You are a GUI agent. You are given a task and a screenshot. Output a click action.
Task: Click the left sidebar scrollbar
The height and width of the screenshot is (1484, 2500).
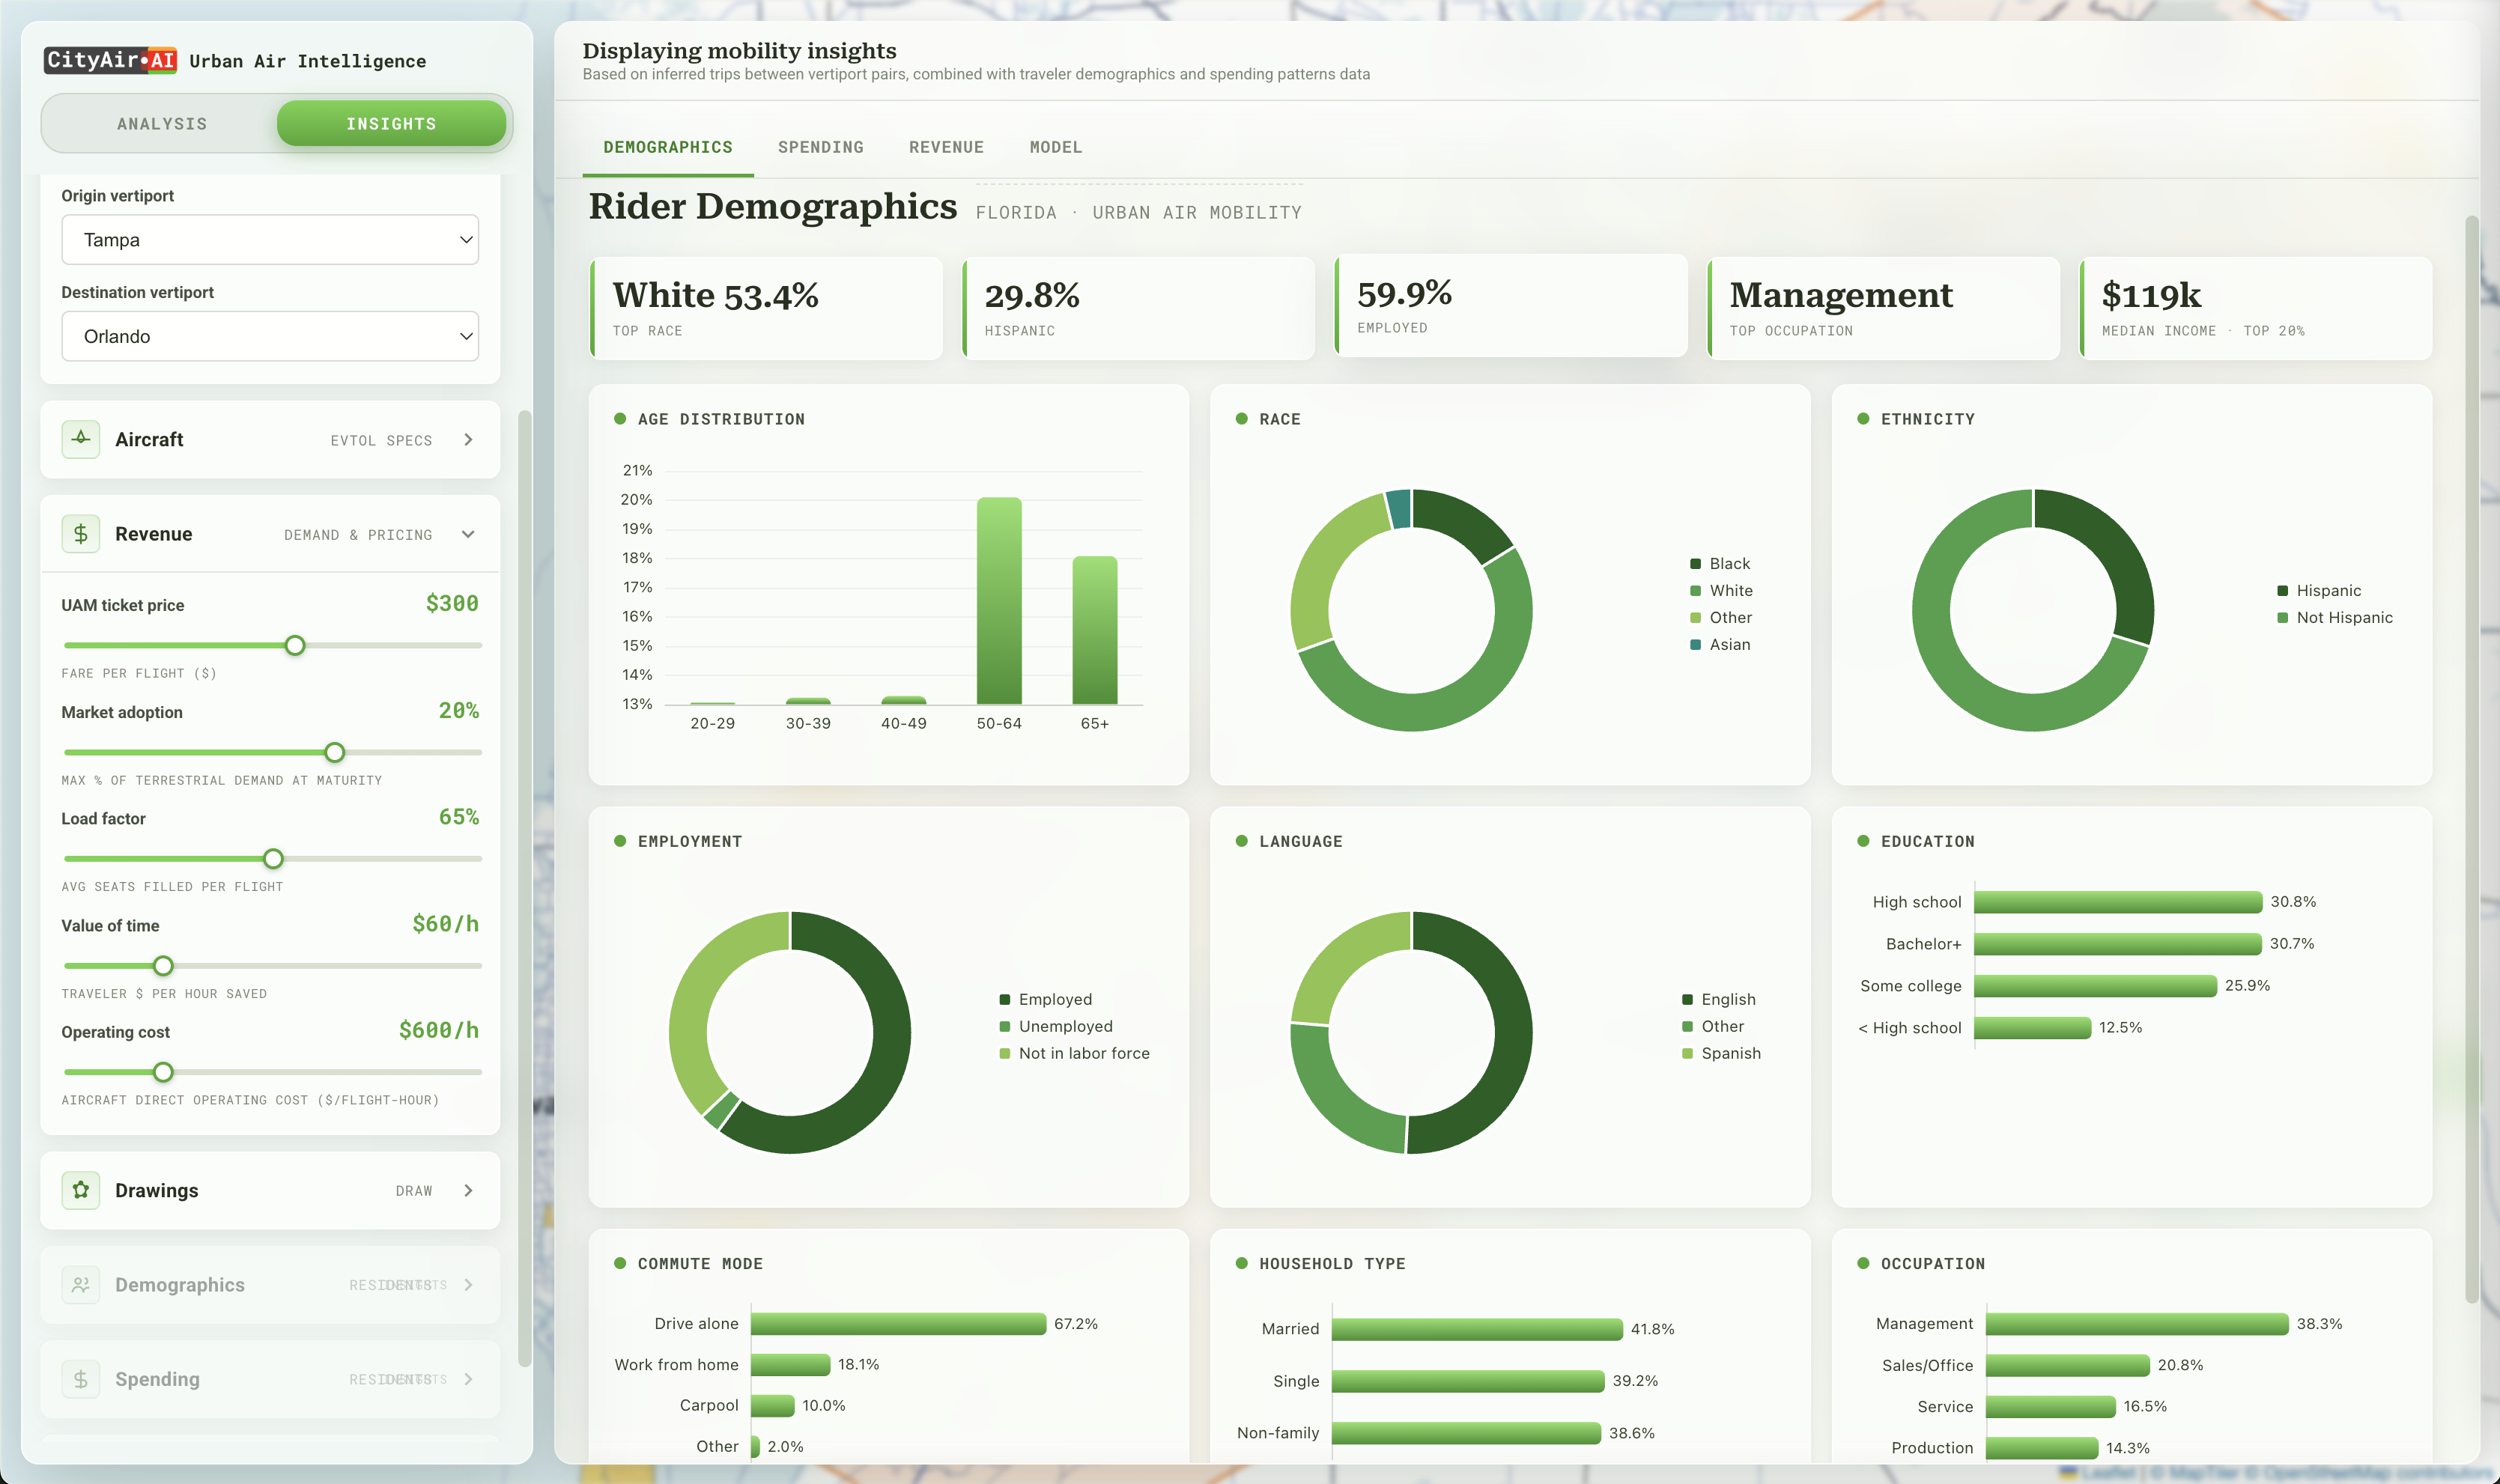coord(524,888)
